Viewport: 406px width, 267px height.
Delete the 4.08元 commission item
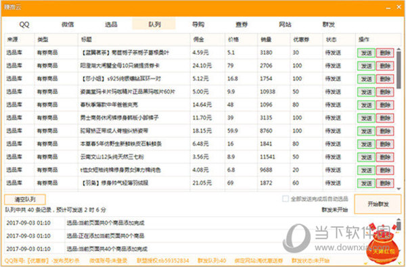point(385,170)
